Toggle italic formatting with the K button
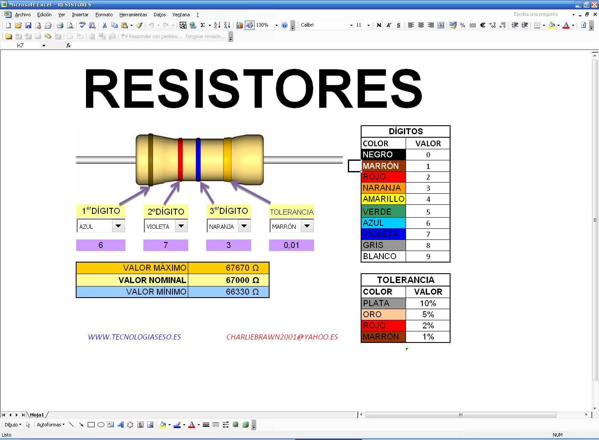This screenshot has height=440, width=599. click(388, 25)
